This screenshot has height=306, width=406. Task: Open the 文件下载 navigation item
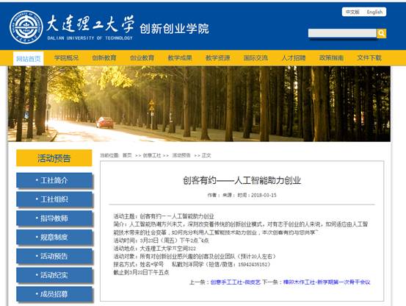pos(369,58)
